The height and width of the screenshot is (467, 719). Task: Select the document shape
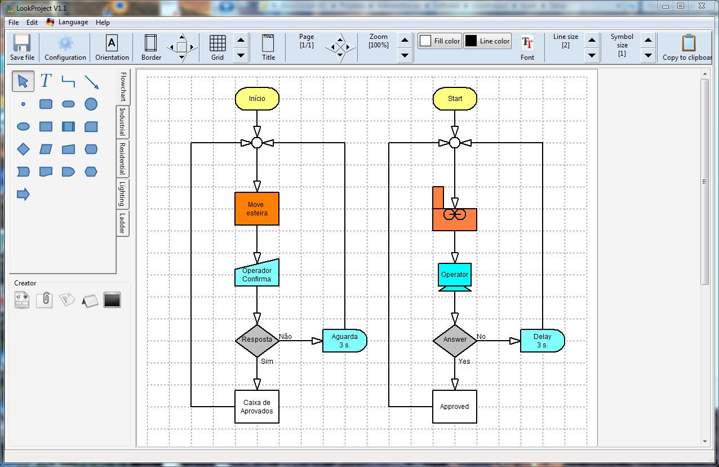point(46,171)
